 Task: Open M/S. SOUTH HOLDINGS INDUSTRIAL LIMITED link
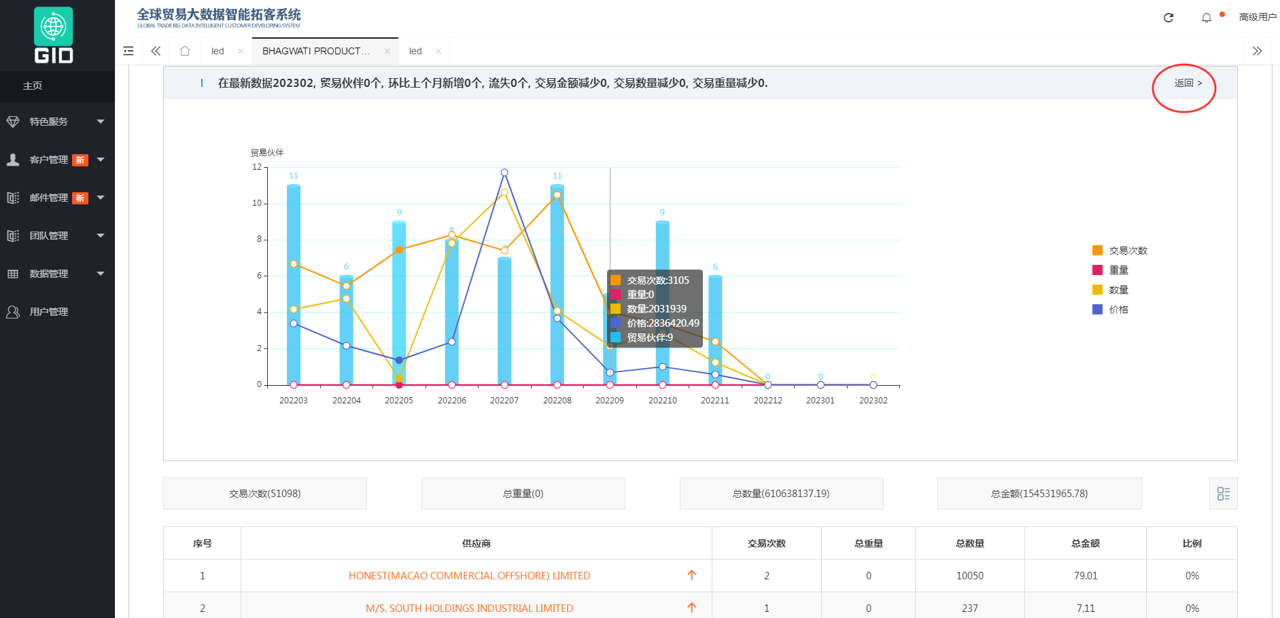(x=470, y=608)
